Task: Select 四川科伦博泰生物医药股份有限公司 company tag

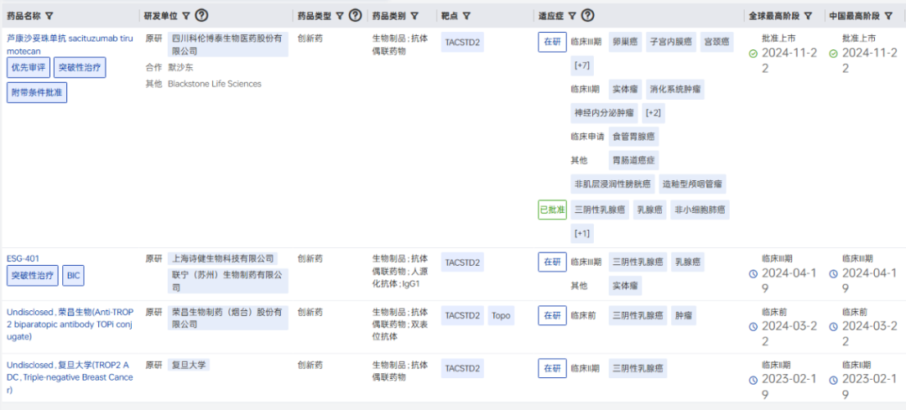Action: tap(227, 44)
